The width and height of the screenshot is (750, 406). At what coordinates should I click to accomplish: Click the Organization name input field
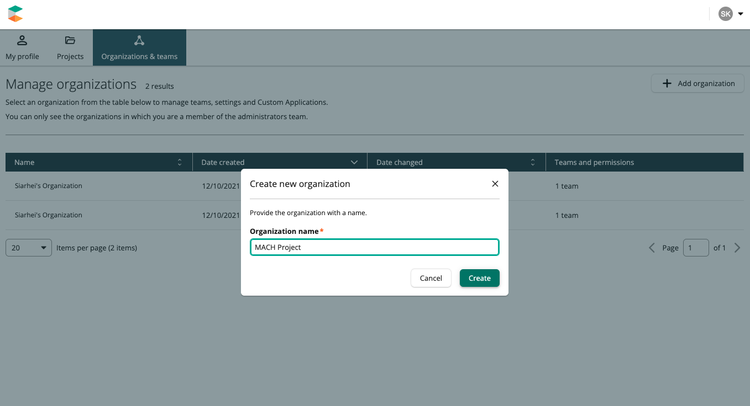click(374, 247)
